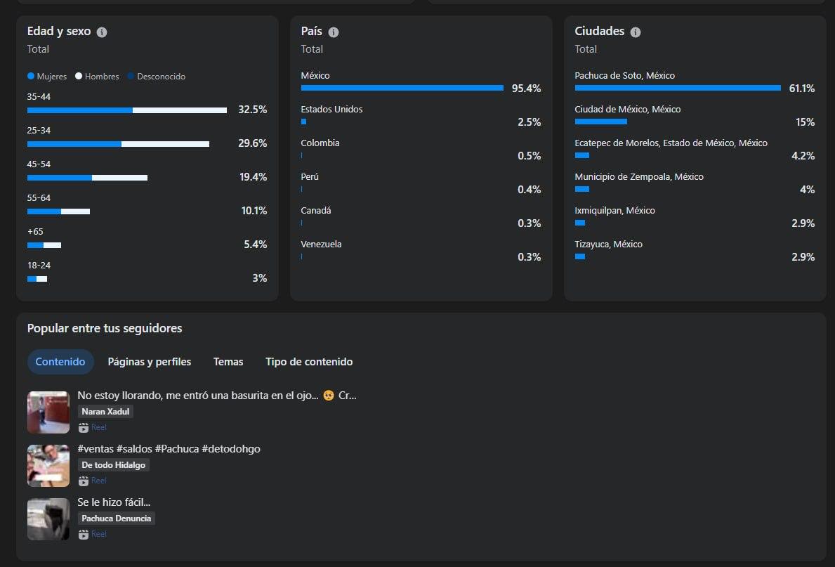Click the 35-44 age group bar
835x567 pixels.
point(127,110)
